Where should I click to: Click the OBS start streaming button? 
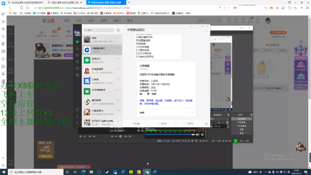coord(242,119)
